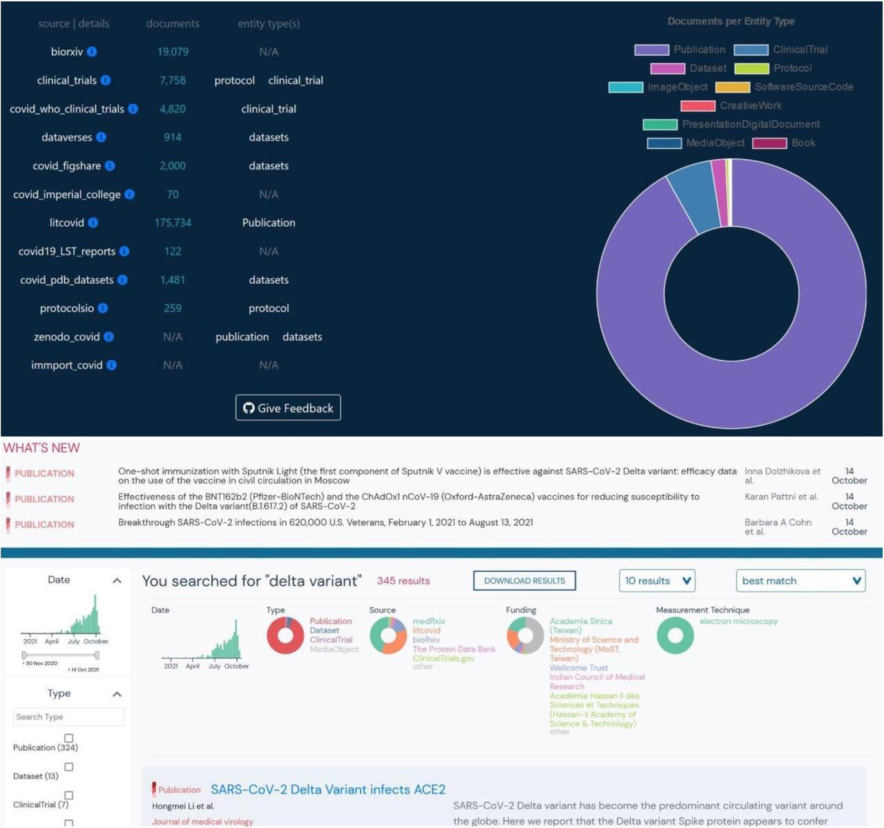Viewport: 884px width, 828px height.
Task: Click the info icon beside clinical_trials
Action: [x=106, y=80]
